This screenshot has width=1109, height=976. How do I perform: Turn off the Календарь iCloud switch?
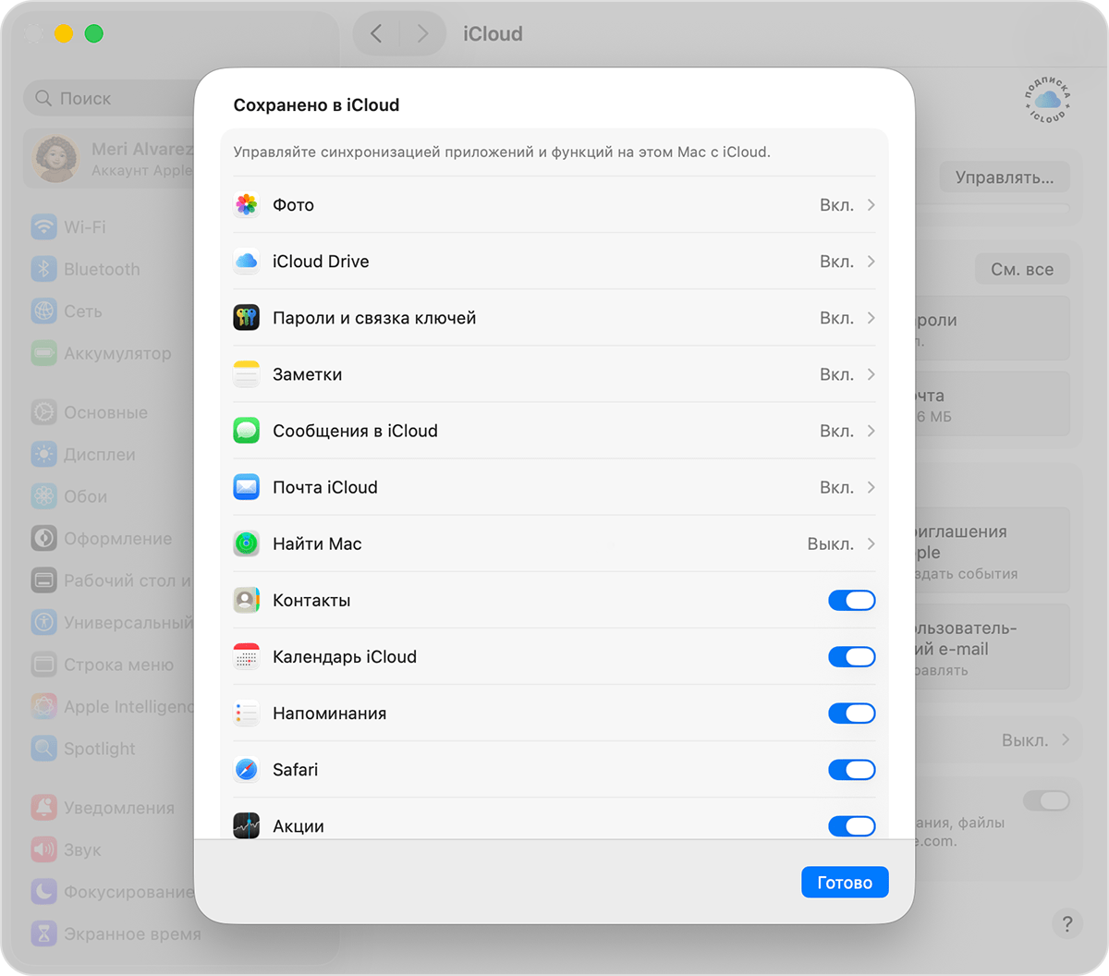851,656
